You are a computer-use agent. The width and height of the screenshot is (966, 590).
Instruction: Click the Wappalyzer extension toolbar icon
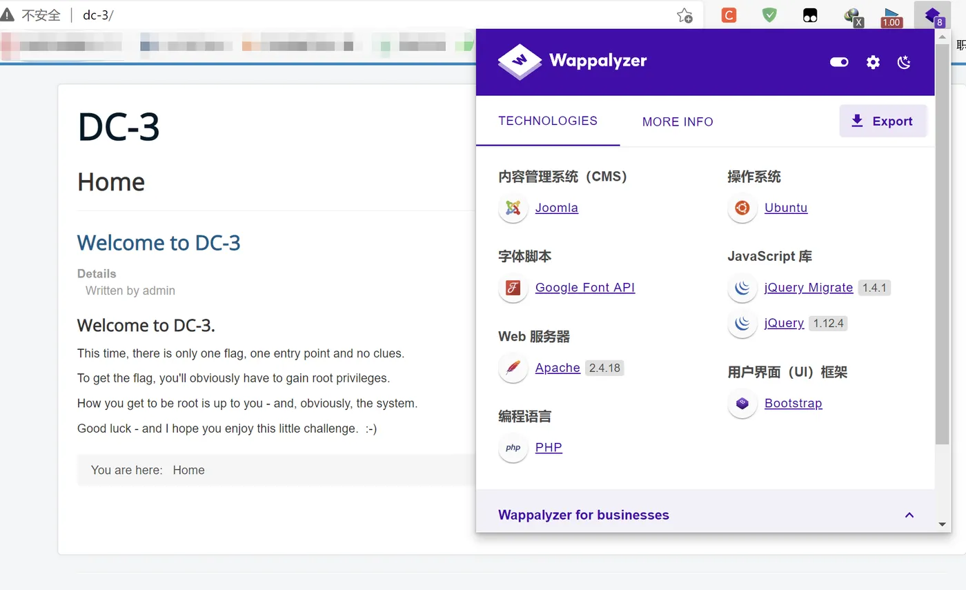click(934, 15)
